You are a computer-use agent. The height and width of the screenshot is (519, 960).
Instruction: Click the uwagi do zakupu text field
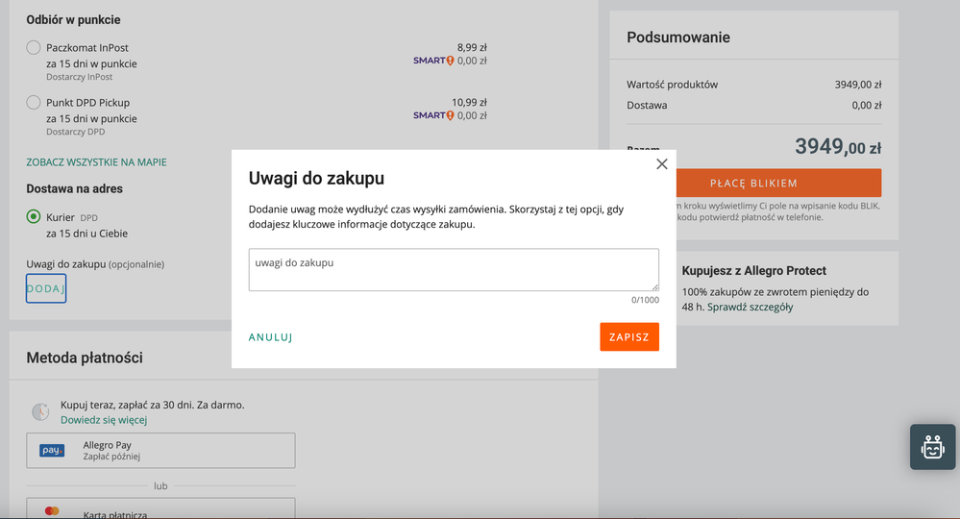coord(454,270)
